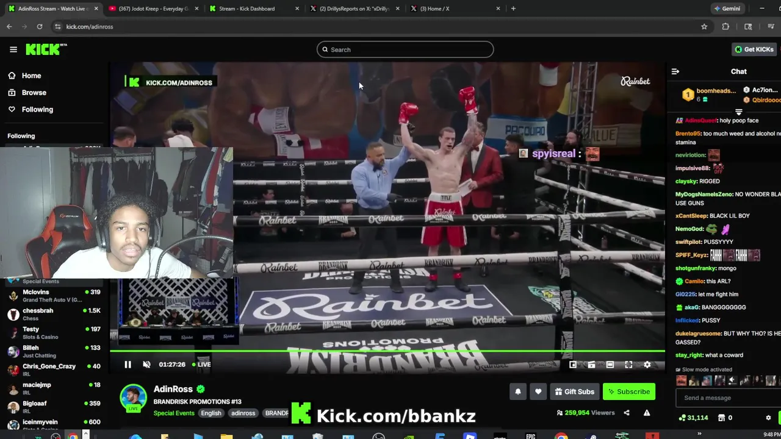The height and width of the screenshot is (439, 781).
Task: Jump to LIVE indicator
Action: tap(201, 365)
